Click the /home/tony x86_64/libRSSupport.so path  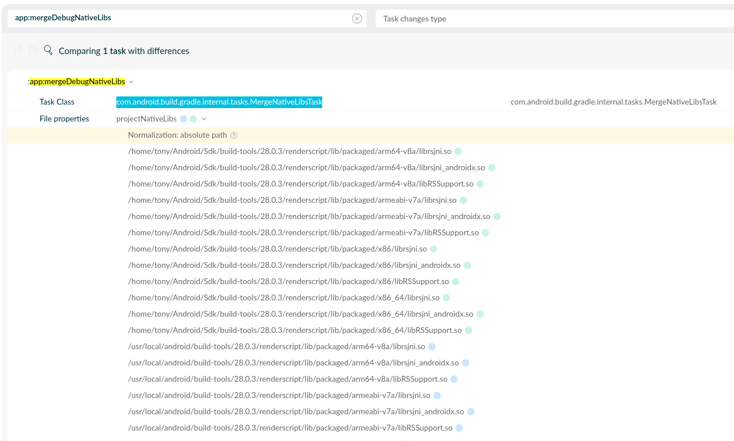(x=294, y=331)
